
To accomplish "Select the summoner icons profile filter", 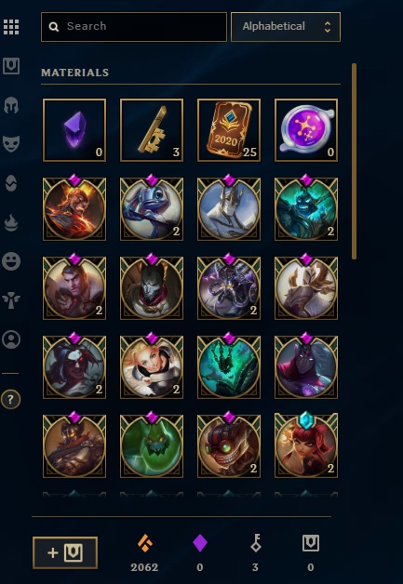I will click(x=11, y=339).
